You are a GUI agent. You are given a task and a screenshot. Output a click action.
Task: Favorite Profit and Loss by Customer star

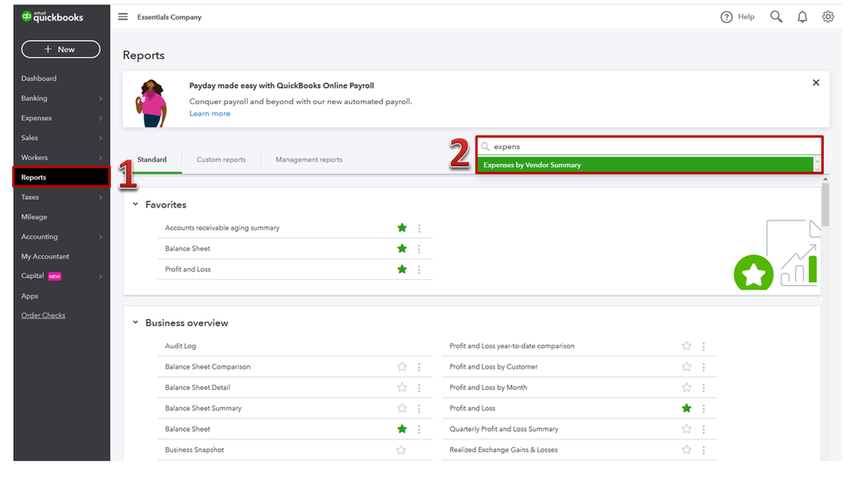686,367
